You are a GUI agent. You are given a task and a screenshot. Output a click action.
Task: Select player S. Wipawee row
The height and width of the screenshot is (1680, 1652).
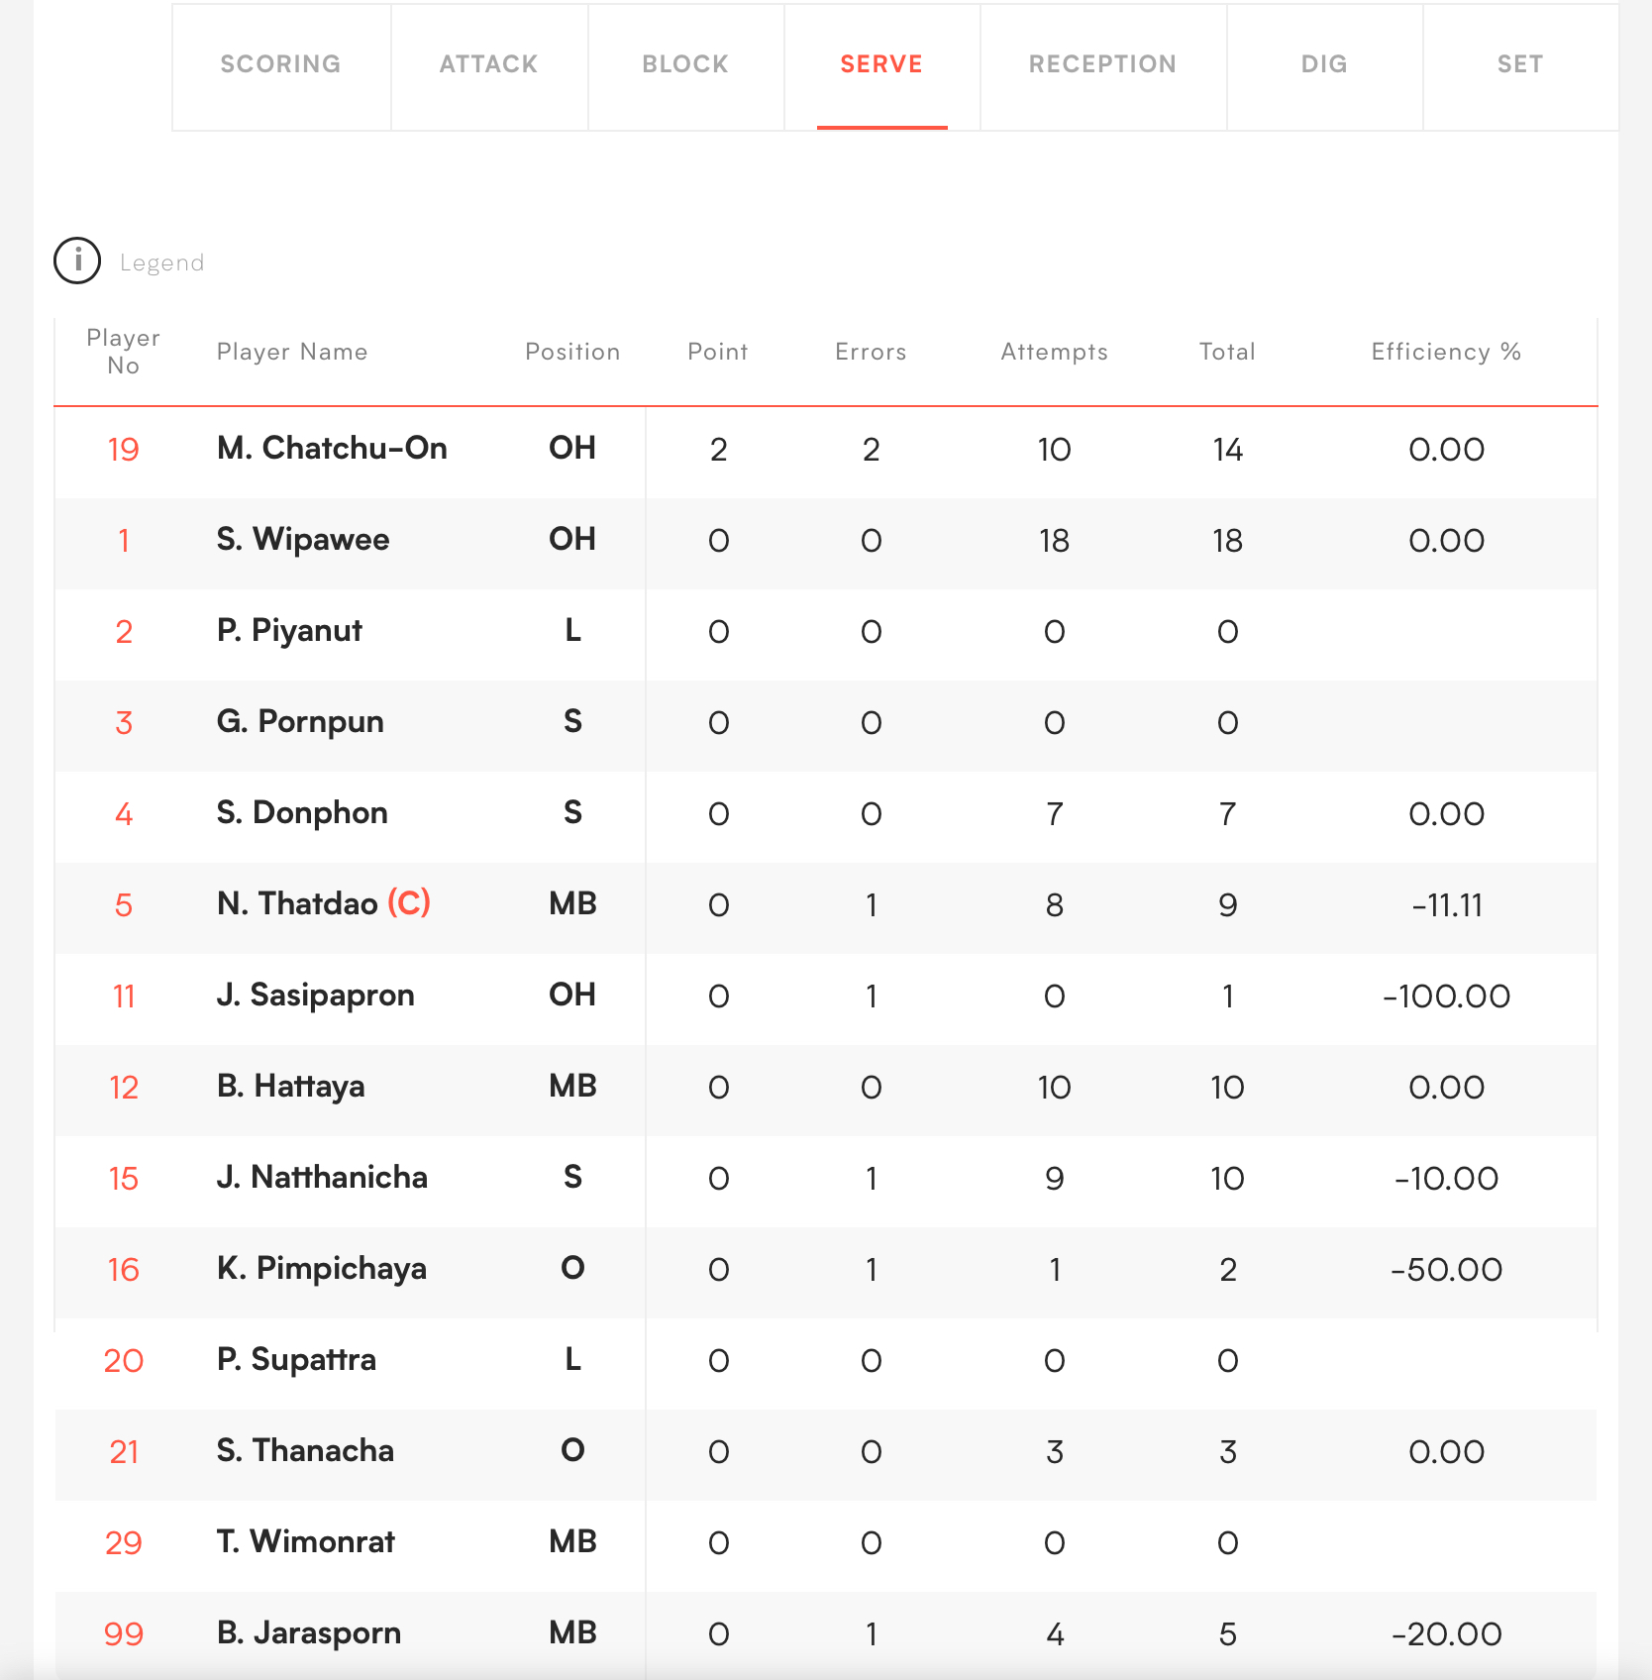tap(303, 540)
